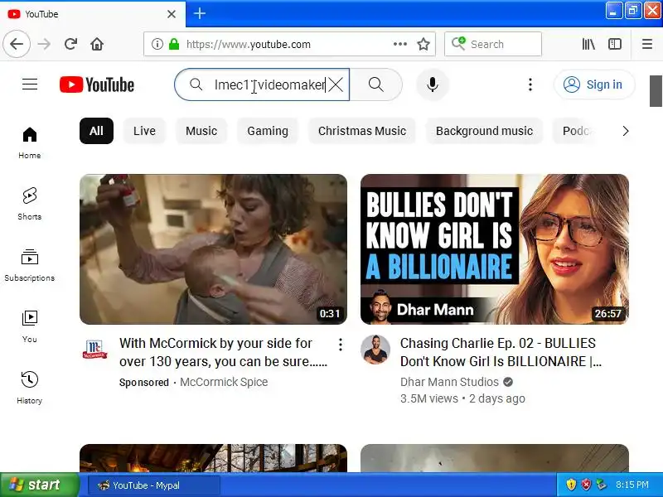Click the address bar URL
The height and width of the screenshot is (497, 663).
pyautogui.click(x=249, y=44)
